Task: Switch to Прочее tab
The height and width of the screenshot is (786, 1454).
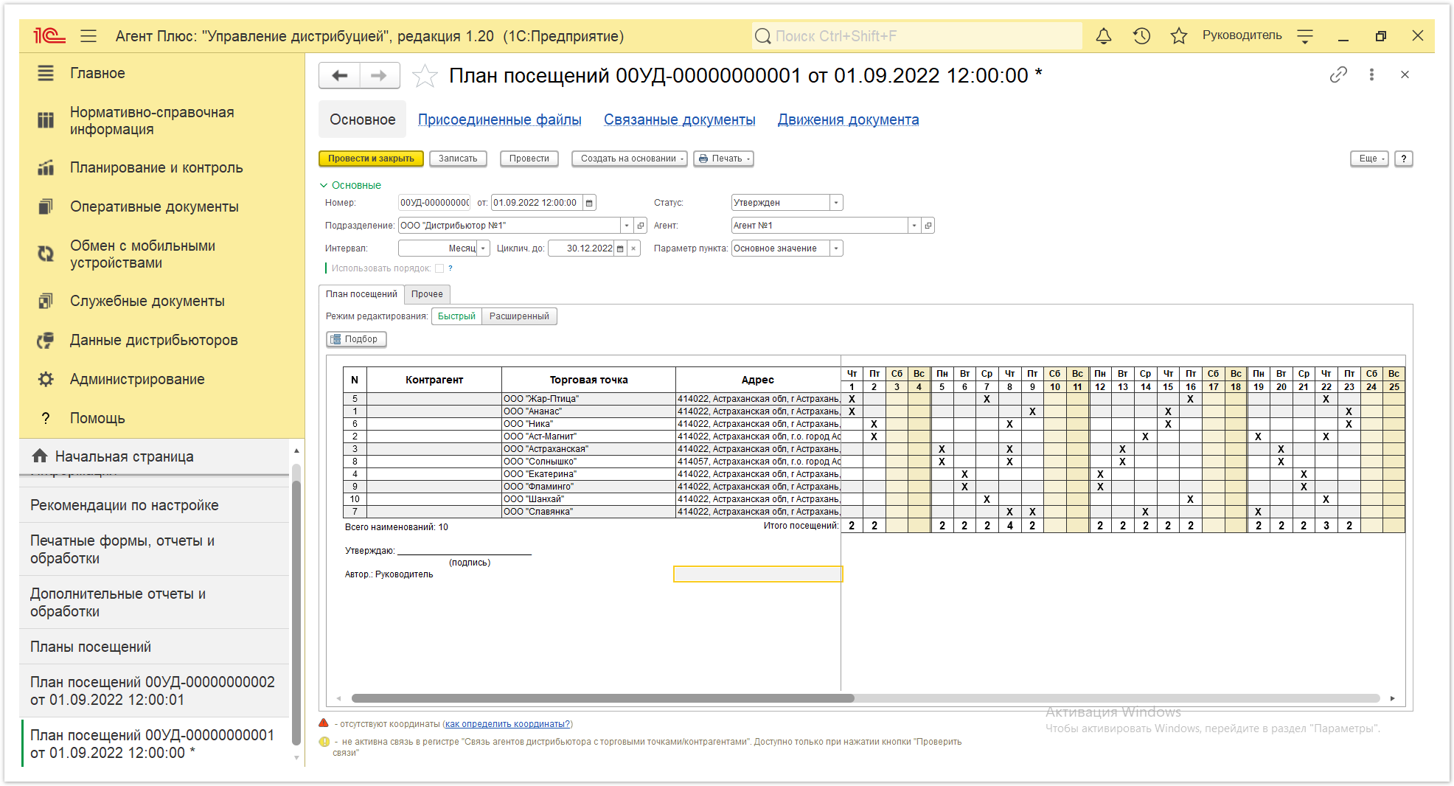Action: [x=427, y=294]
